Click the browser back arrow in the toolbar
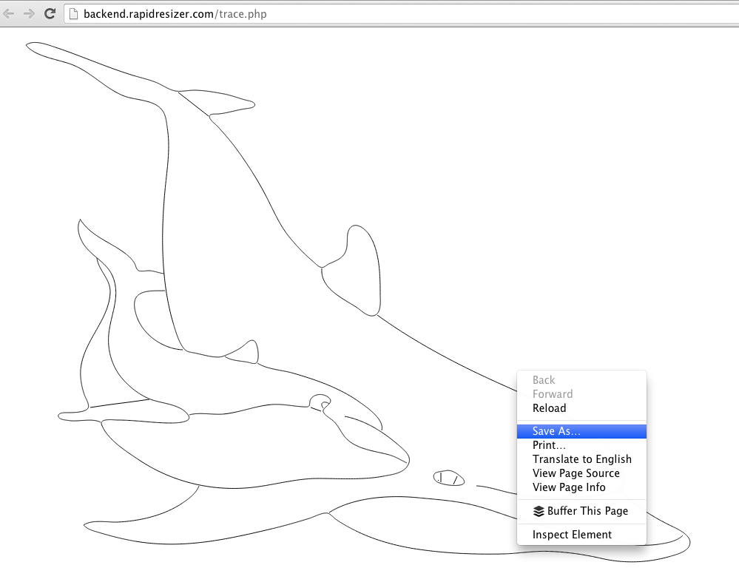Viewport: 739px width, 582px height. [9, 13]
